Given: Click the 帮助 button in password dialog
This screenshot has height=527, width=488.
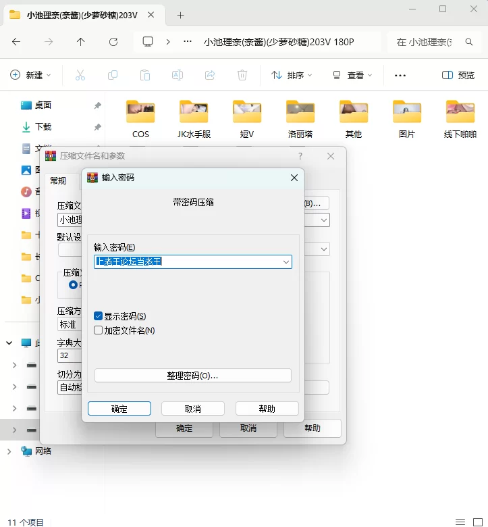Looking at the screenshot, I should (267, 409).
